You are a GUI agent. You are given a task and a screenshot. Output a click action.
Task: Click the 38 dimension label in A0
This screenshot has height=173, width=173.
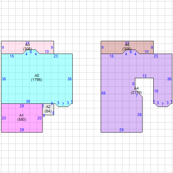pyautogui.click(x=28, y=101)
